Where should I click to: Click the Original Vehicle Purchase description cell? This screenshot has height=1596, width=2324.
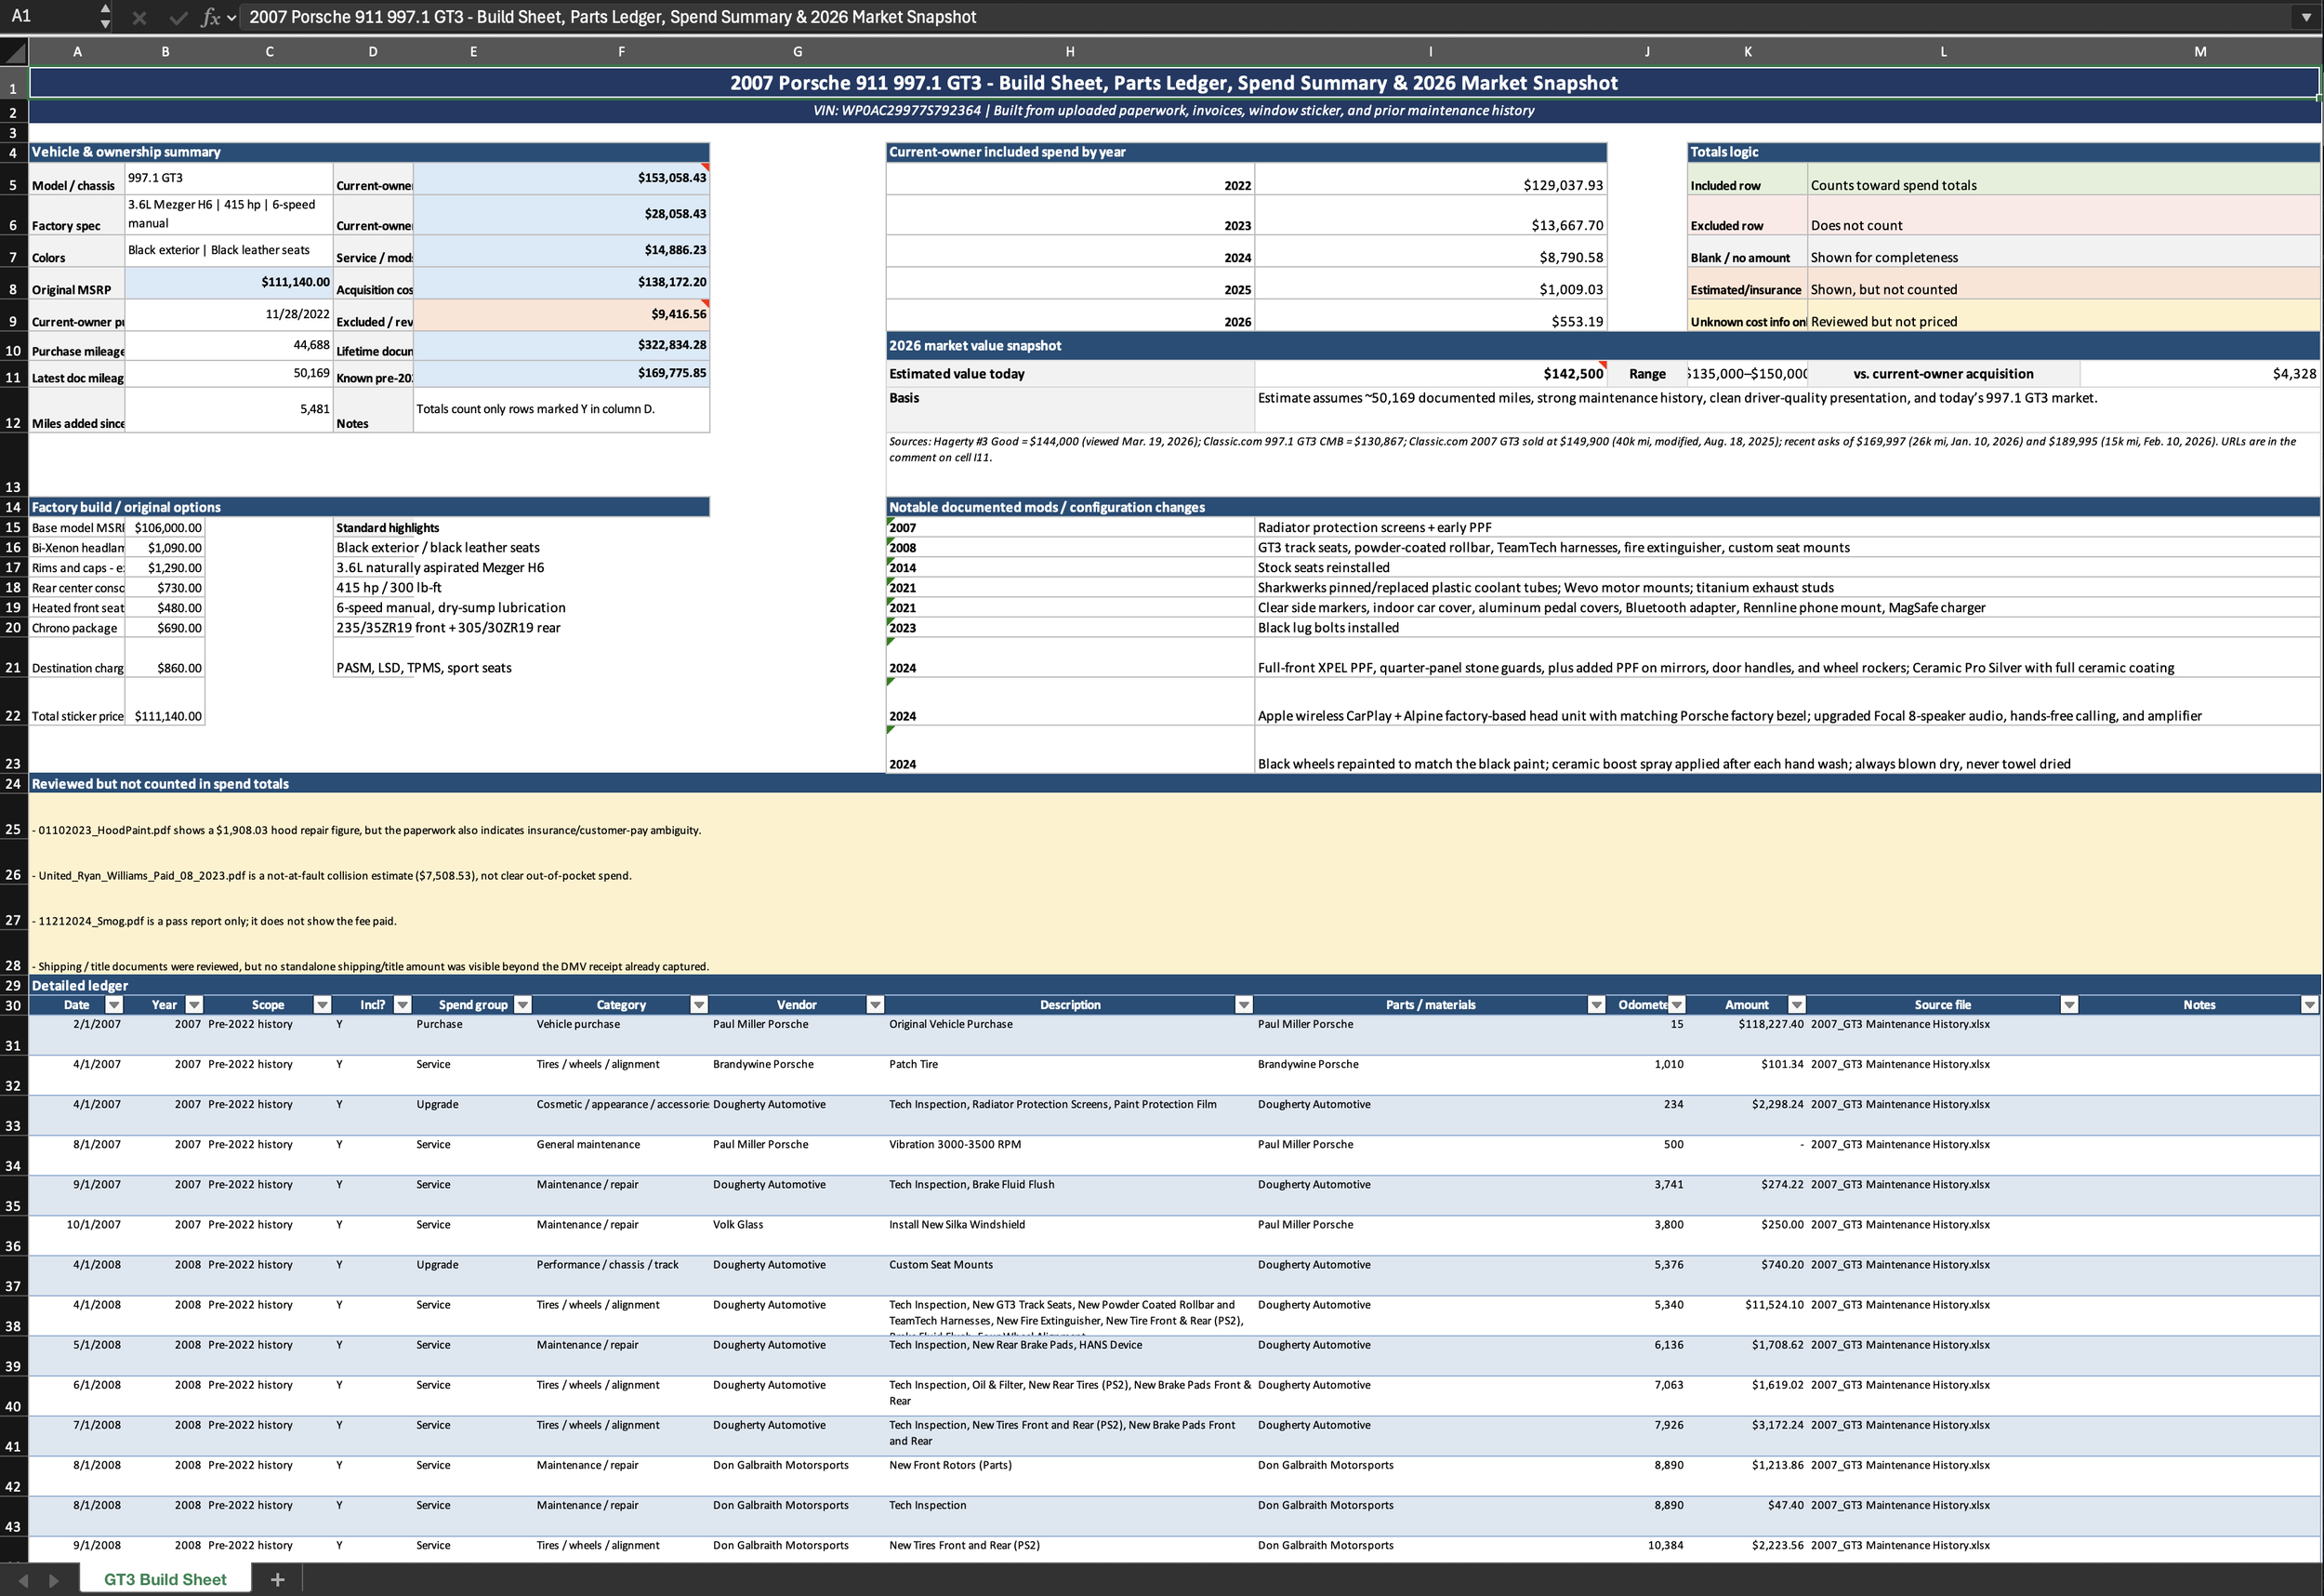tap(1070, 1034)
